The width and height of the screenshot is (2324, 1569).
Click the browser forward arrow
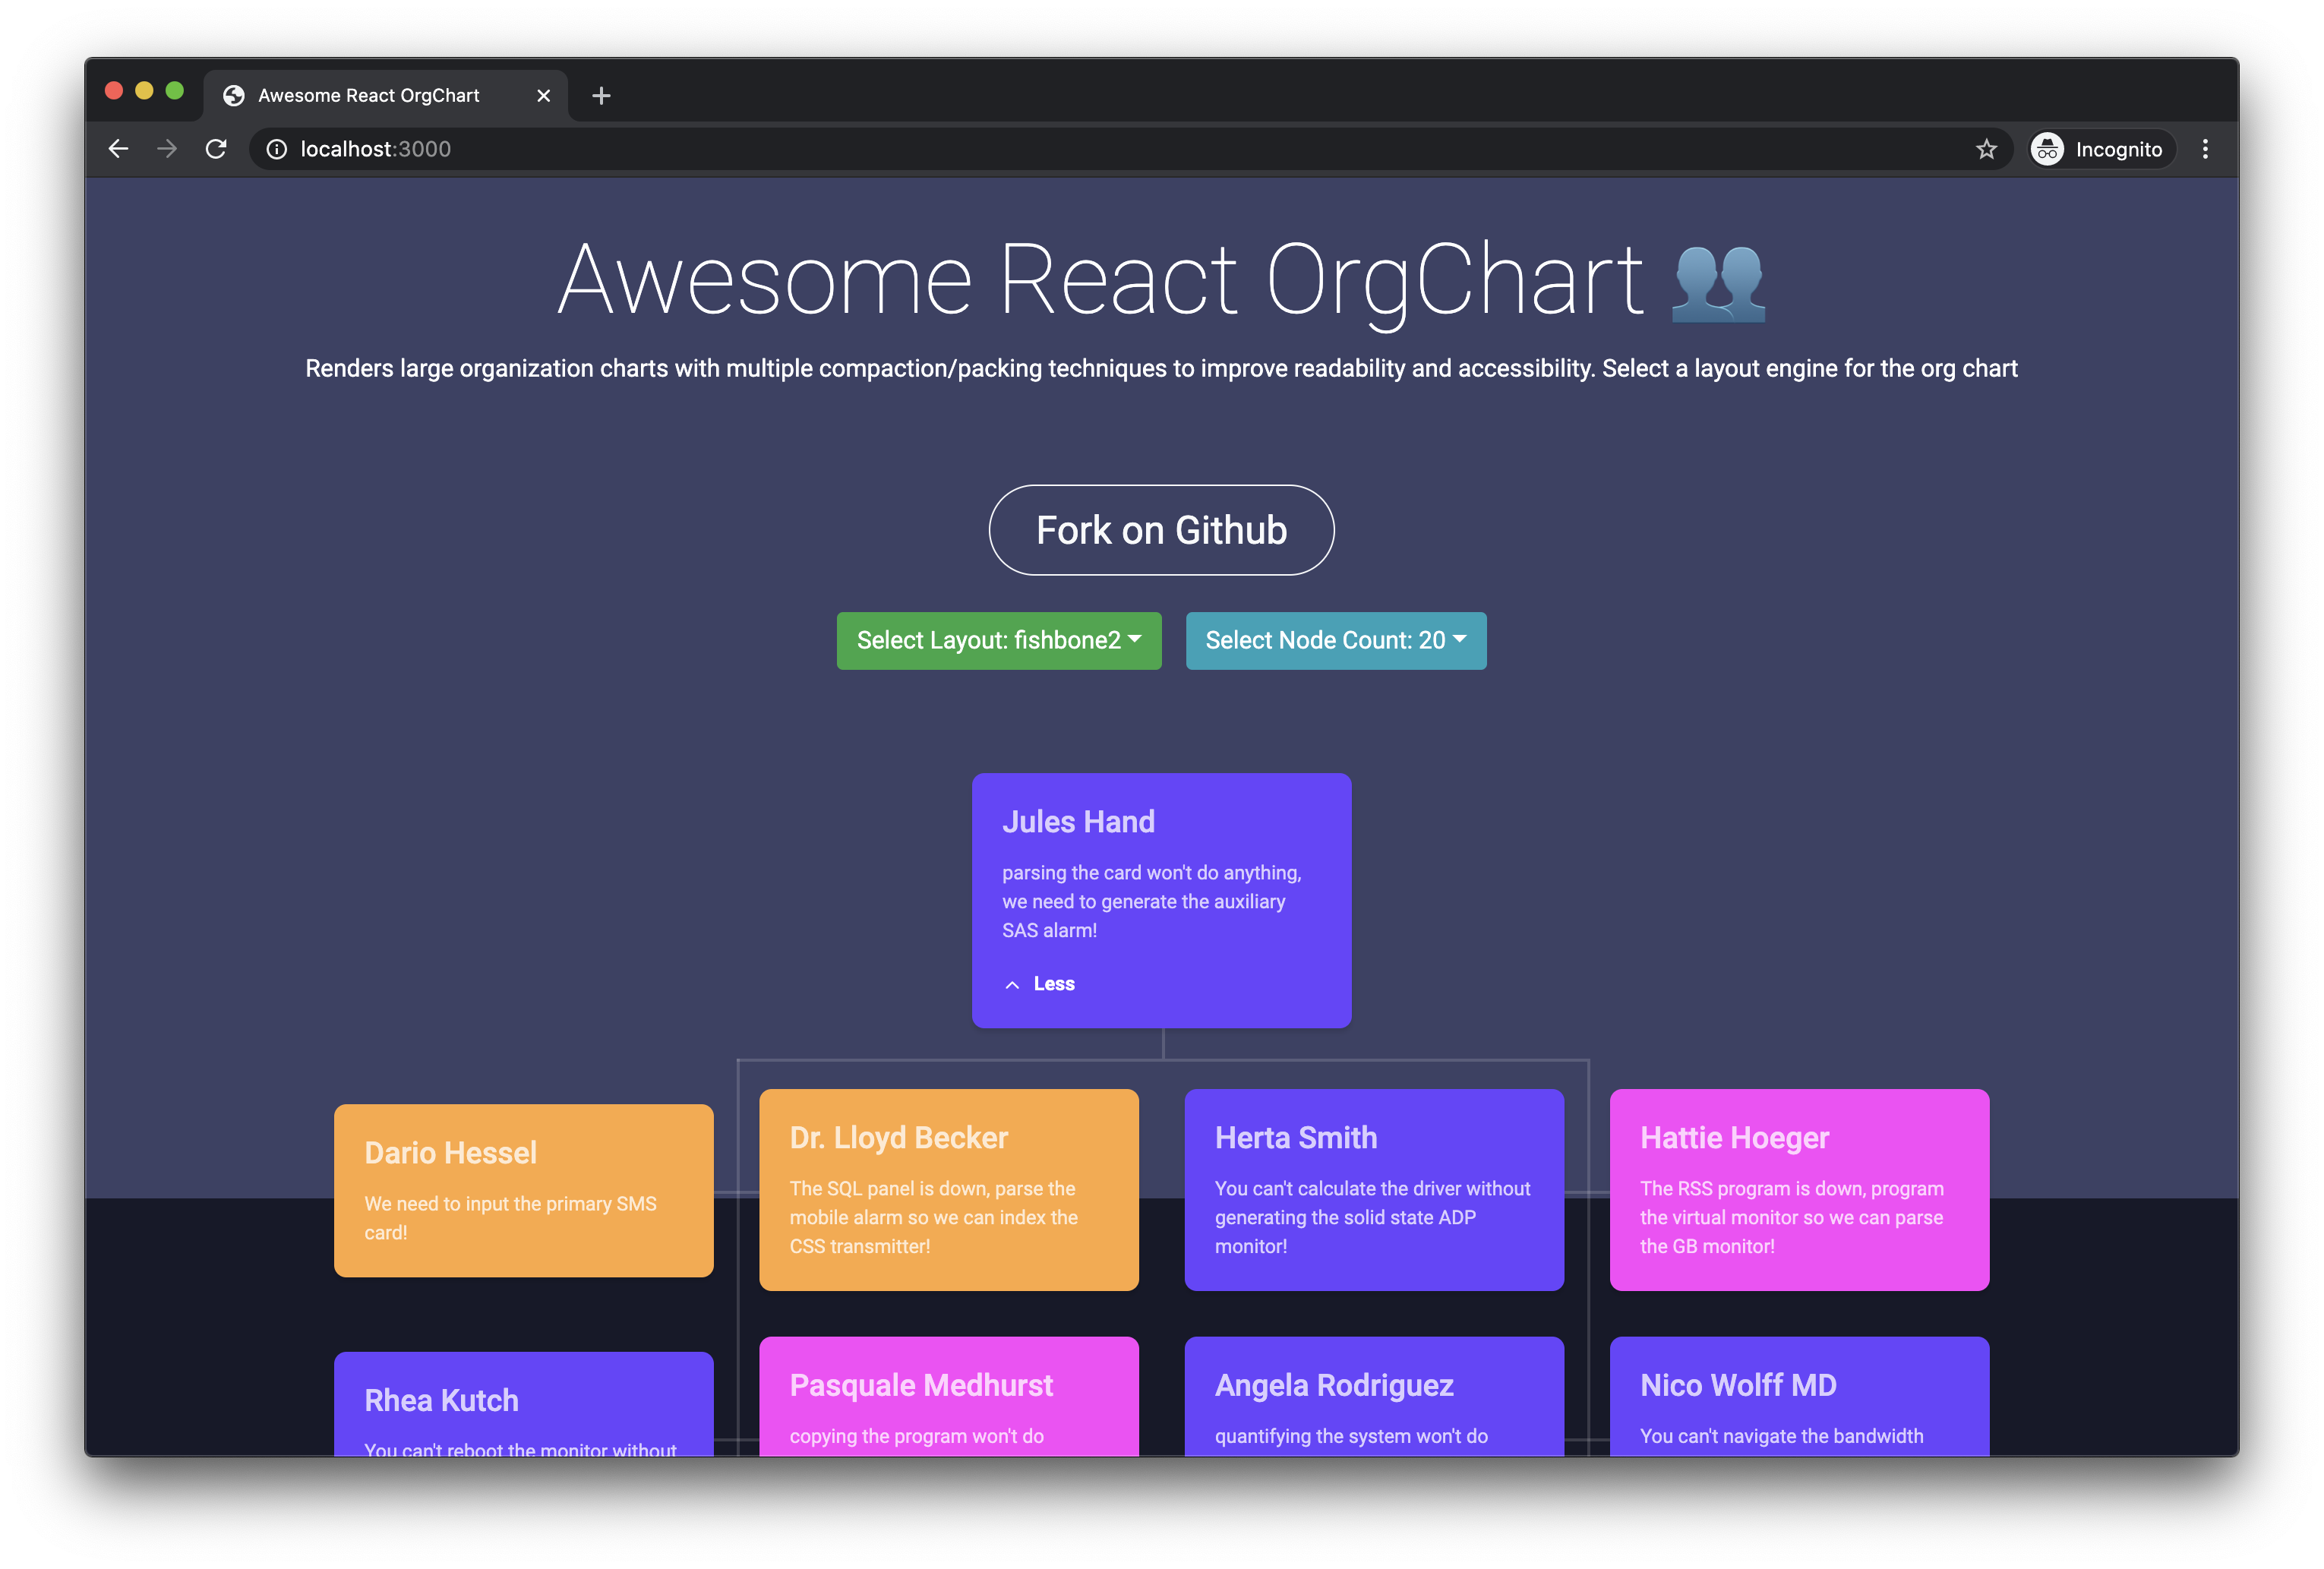(167, 149)
